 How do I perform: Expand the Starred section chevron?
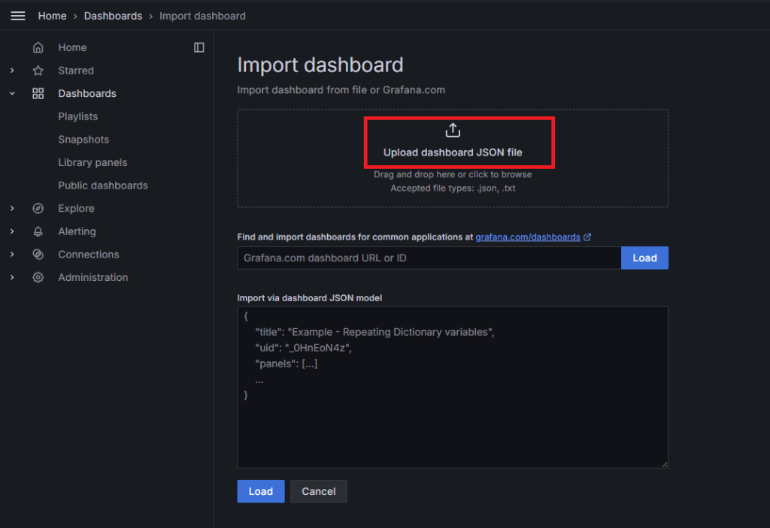pos(12,71)
